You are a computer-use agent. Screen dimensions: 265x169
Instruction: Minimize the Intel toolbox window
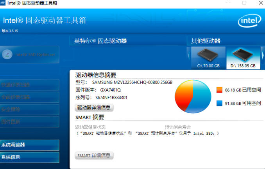click(228, 3)
